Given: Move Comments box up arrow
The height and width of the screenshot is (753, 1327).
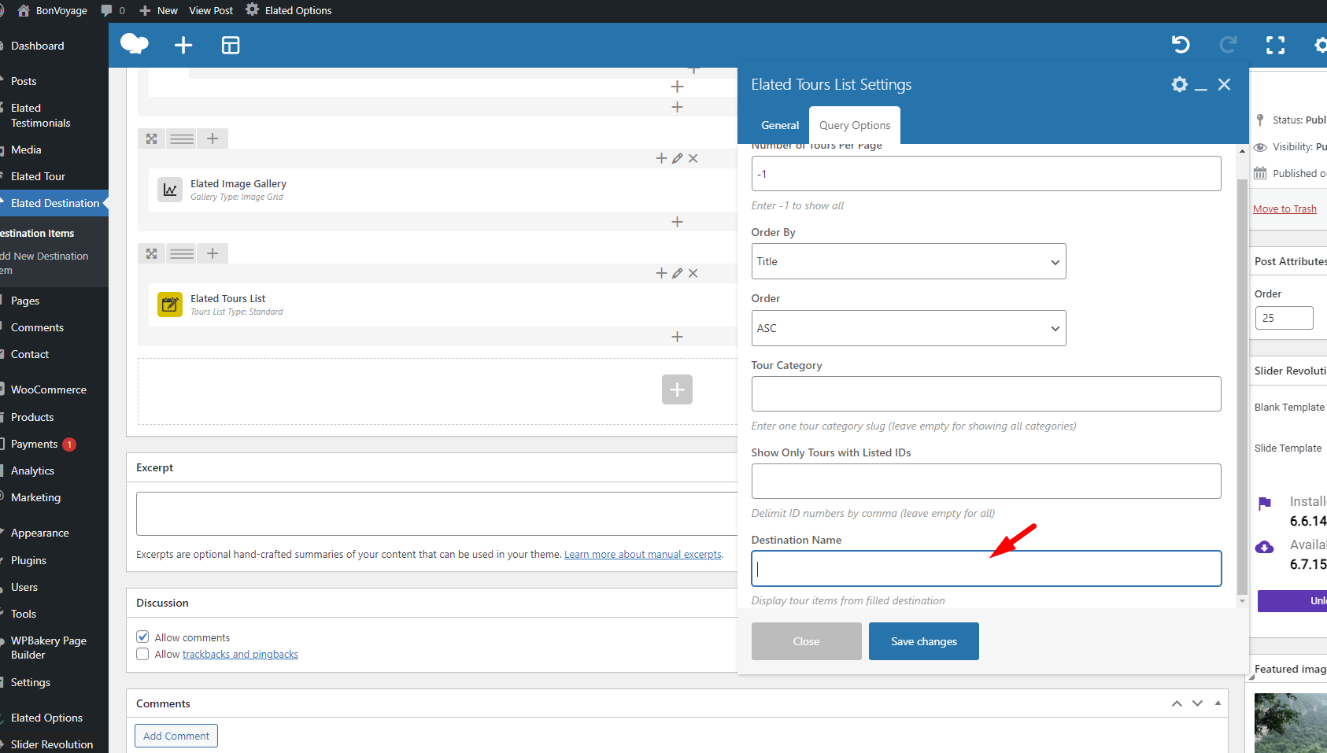Looking at the screenshot, I should click(1177, 703).
